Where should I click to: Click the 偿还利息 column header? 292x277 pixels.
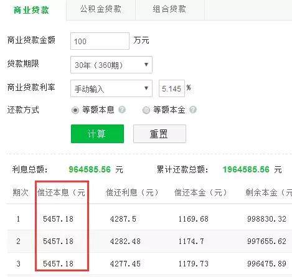[132, 192]
